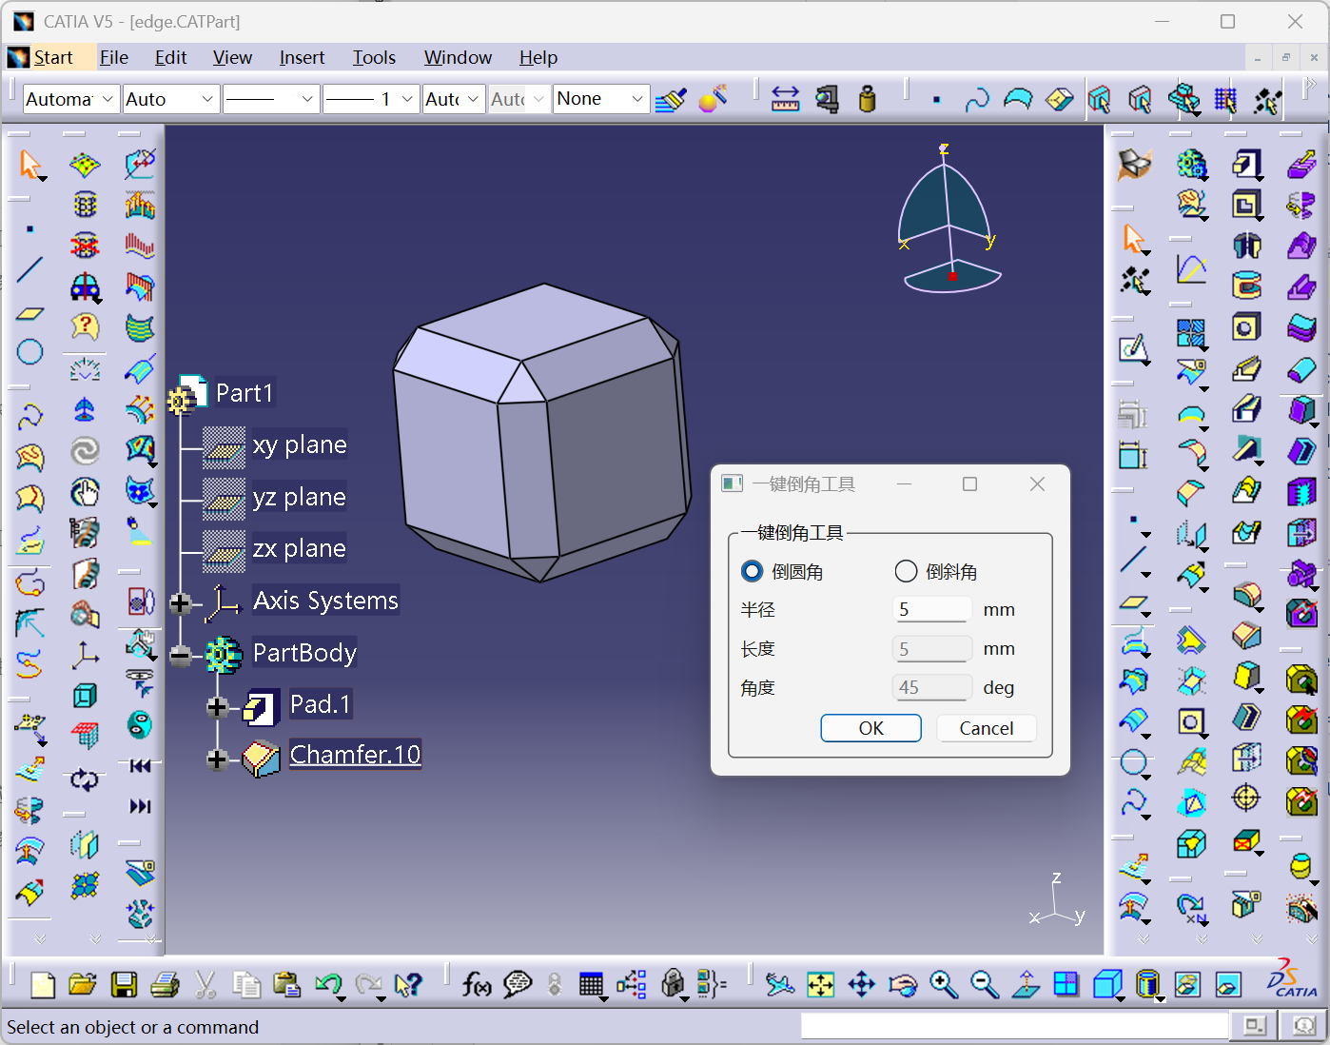Open the Window menu
Image resolution: width=1330 pixels, height=1045 pixels.
458,58
